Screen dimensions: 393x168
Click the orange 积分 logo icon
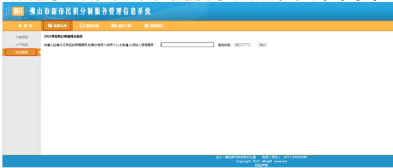(x=18, y=11)
